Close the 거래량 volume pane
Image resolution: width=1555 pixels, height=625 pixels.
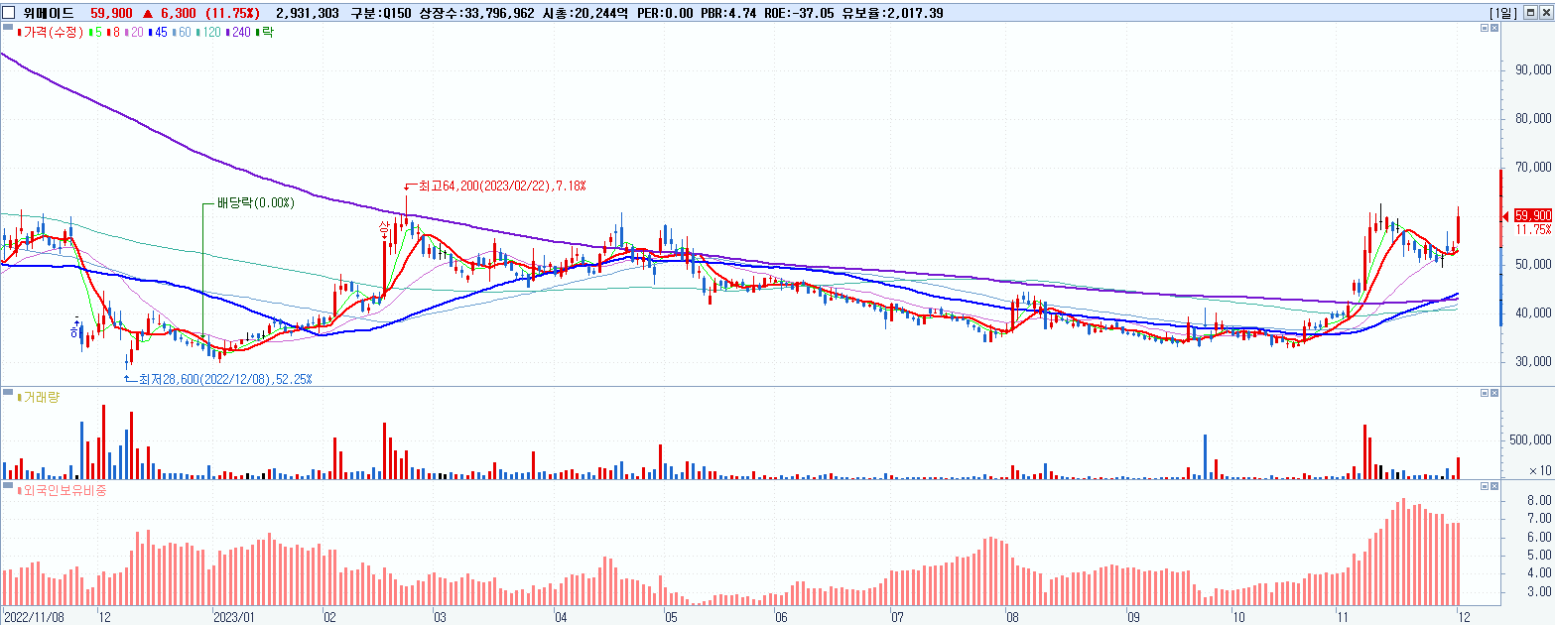1496,394
